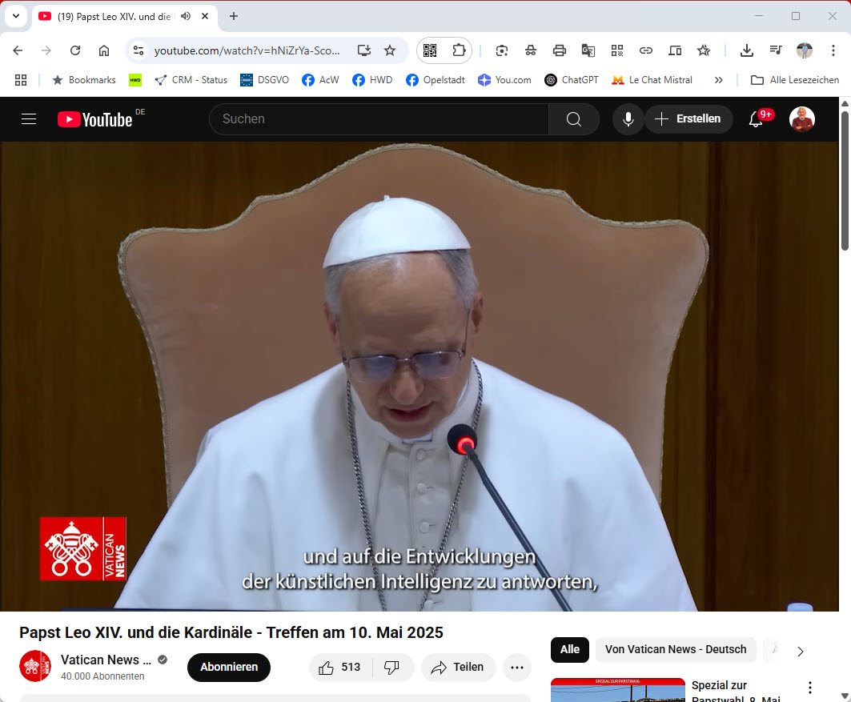
Task: Bookmark this page with the star icon
Action: (390, 50)
